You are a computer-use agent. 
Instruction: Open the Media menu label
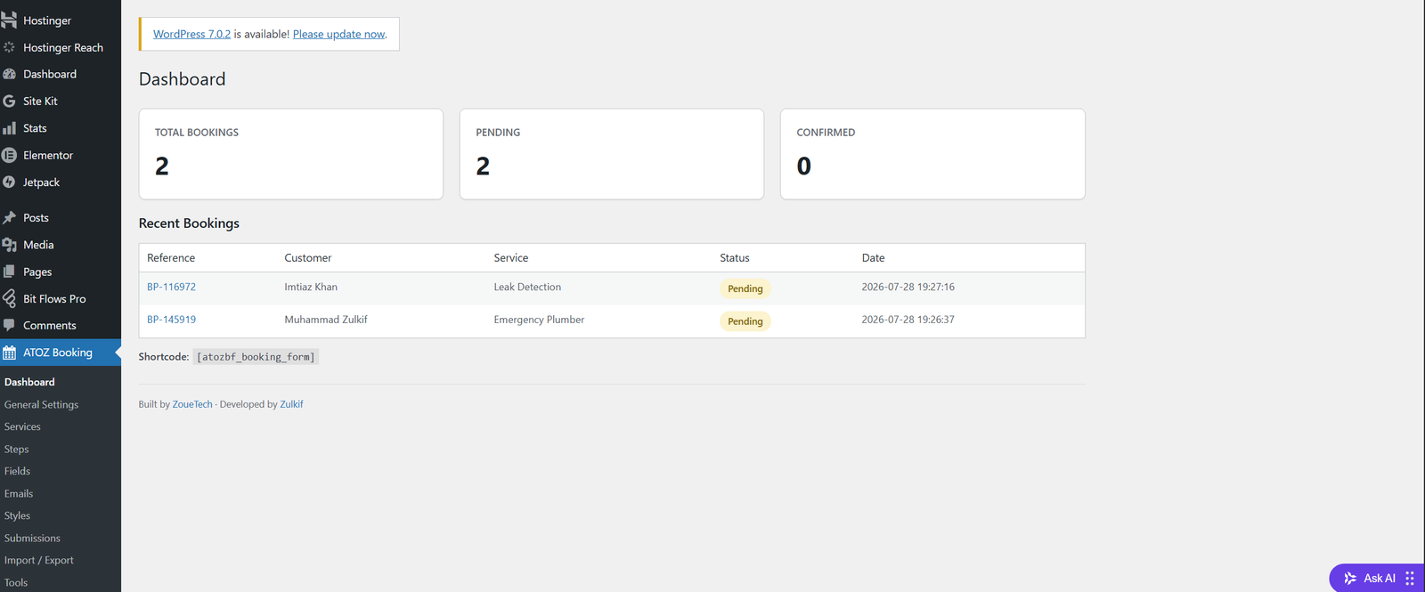pyautogui.click(x=38, y=245)
